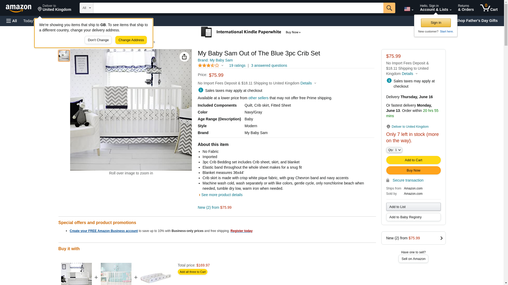This screenshot has width=508, height=285.
Task: Expand shipping Details next to price
Action: (308, 83)
